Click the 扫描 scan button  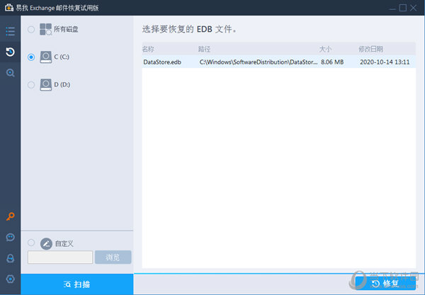pyautogui.click(x=77, y=284)
